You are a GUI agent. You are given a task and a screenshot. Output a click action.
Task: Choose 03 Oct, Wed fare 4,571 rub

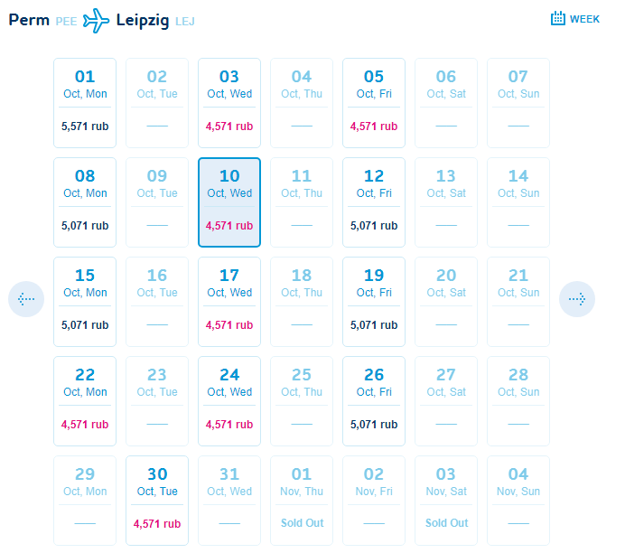pyautogui.click(x=229, y=103)
